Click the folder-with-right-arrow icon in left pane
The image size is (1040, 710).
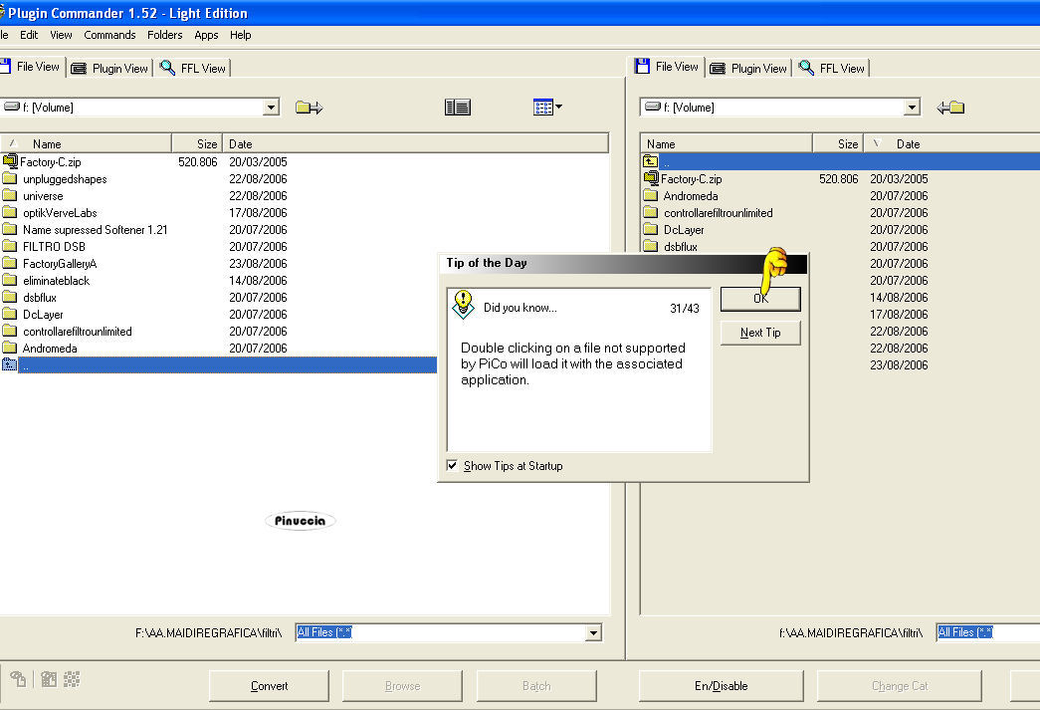point(310,108)
